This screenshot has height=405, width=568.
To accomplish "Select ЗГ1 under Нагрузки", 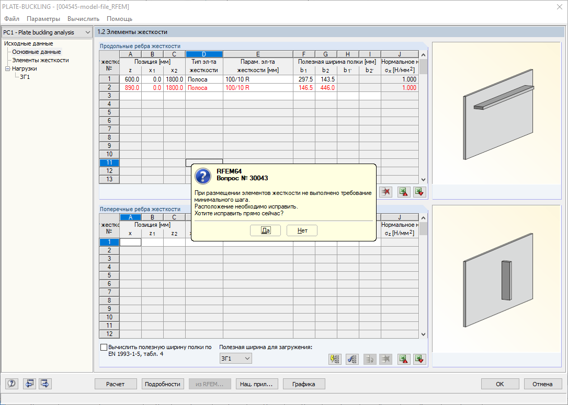I will pos(25,77).
